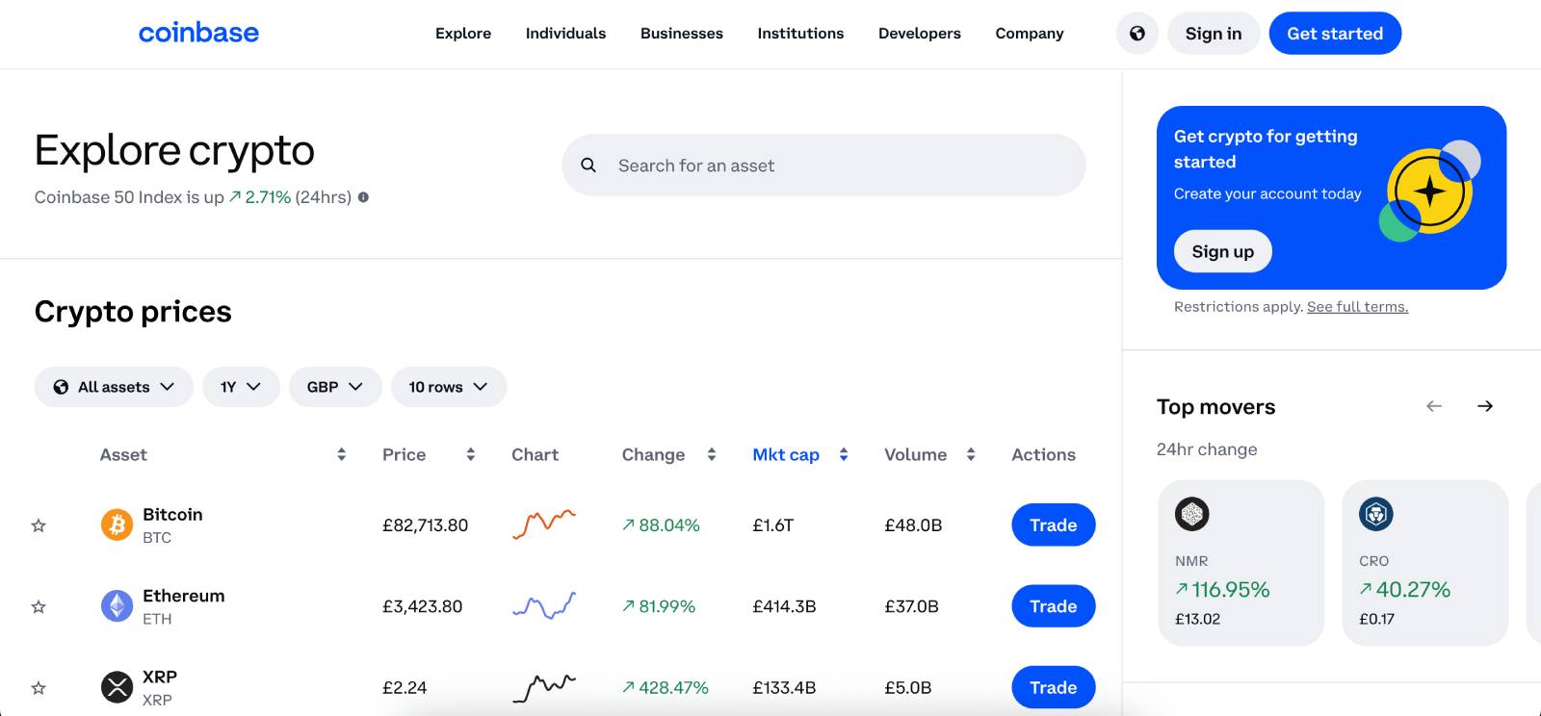Screen dimensions: 1541x716
Task: Open the CRO top mover card
Action: tap(1424, 563)
